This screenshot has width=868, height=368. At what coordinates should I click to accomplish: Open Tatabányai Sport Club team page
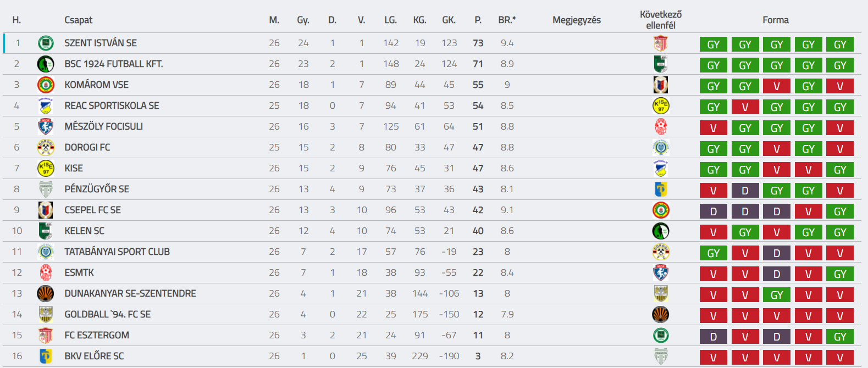click(117, 252)
